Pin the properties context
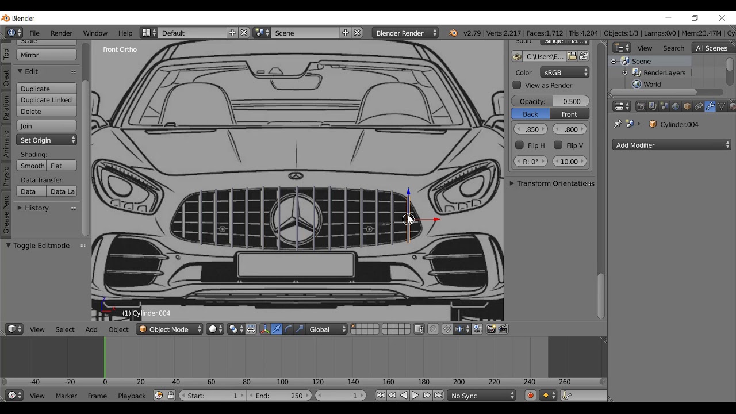This screenshot has height=414, width=736. (618, 124)
